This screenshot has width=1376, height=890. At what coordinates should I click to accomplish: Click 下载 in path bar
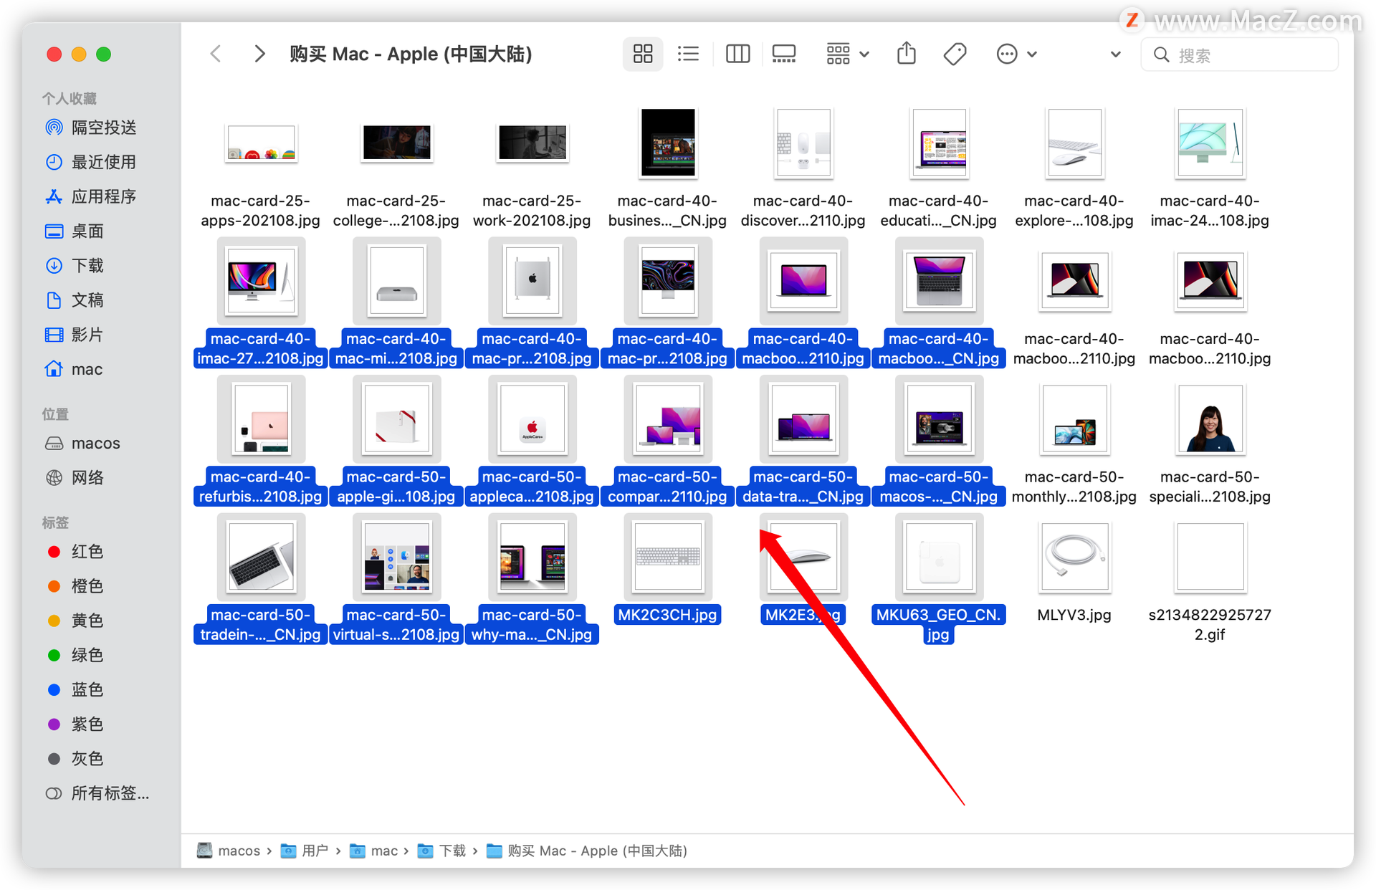click(441, 851)
